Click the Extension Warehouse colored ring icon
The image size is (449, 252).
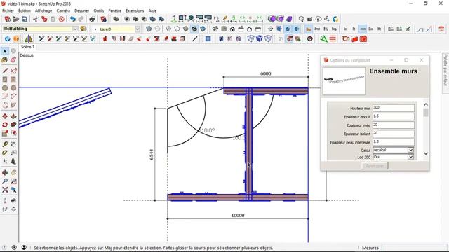335,19
